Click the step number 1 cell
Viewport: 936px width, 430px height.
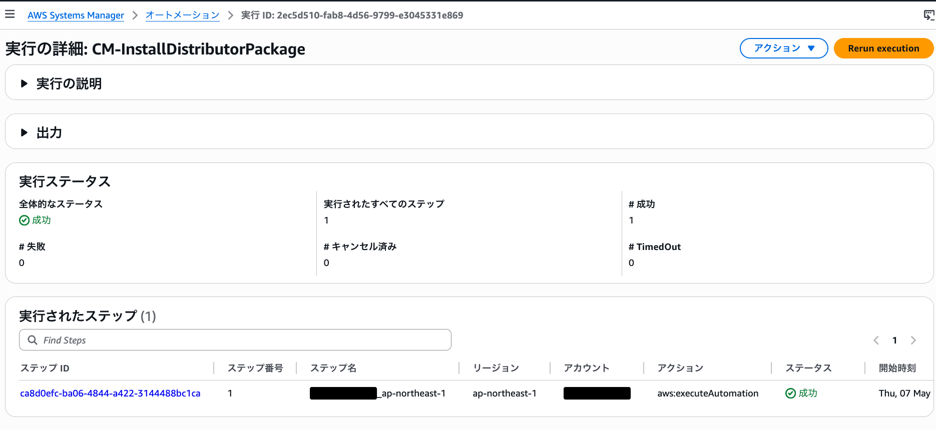tap(230, 393)
